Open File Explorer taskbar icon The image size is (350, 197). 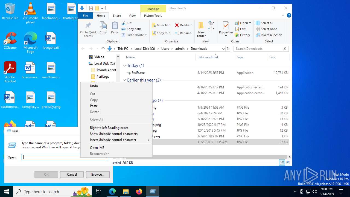click(126, 192)
